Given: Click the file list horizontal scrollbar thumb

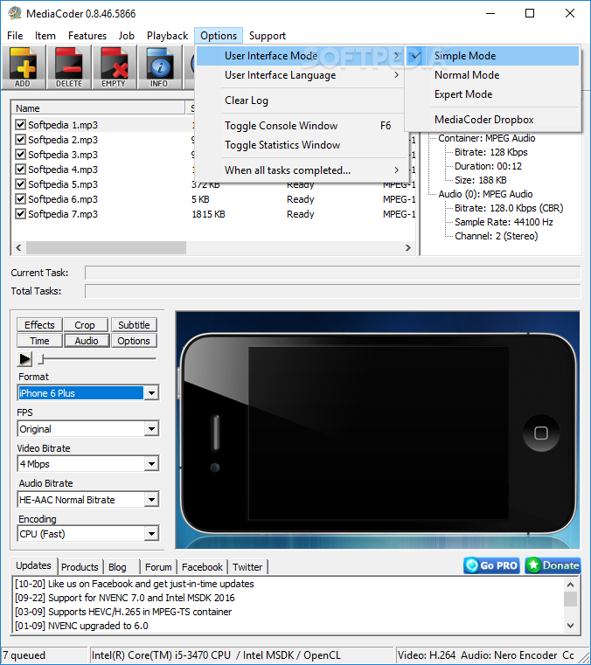Looking at the screenshot, I should click(106, 247).
